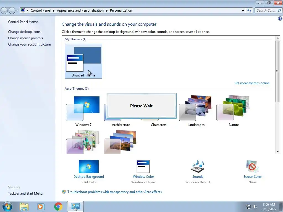The height and width of the screenshot is (212, 283).
Task: Click the Forward navigation arrow
Action: coord(12,11)
